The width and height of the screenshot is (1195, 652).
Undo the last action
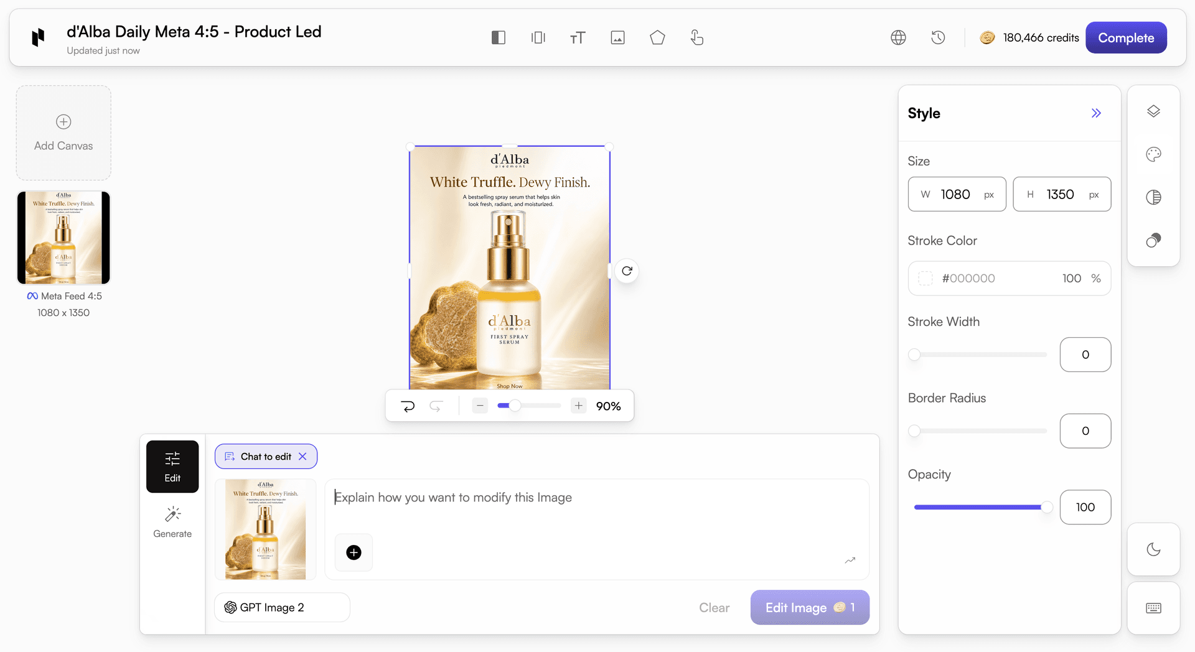(408, 406)
